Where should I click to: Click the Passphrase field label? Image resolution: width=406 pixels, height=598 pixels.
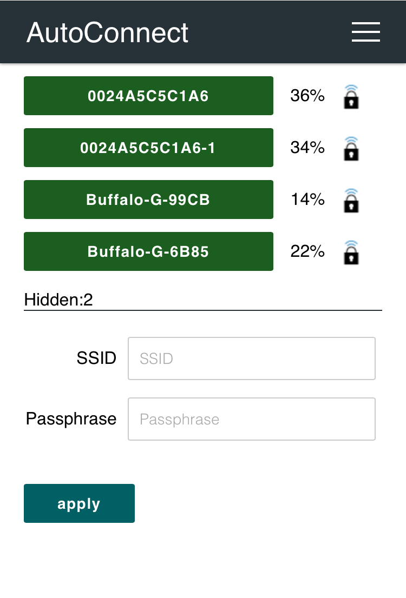point(71,419)
